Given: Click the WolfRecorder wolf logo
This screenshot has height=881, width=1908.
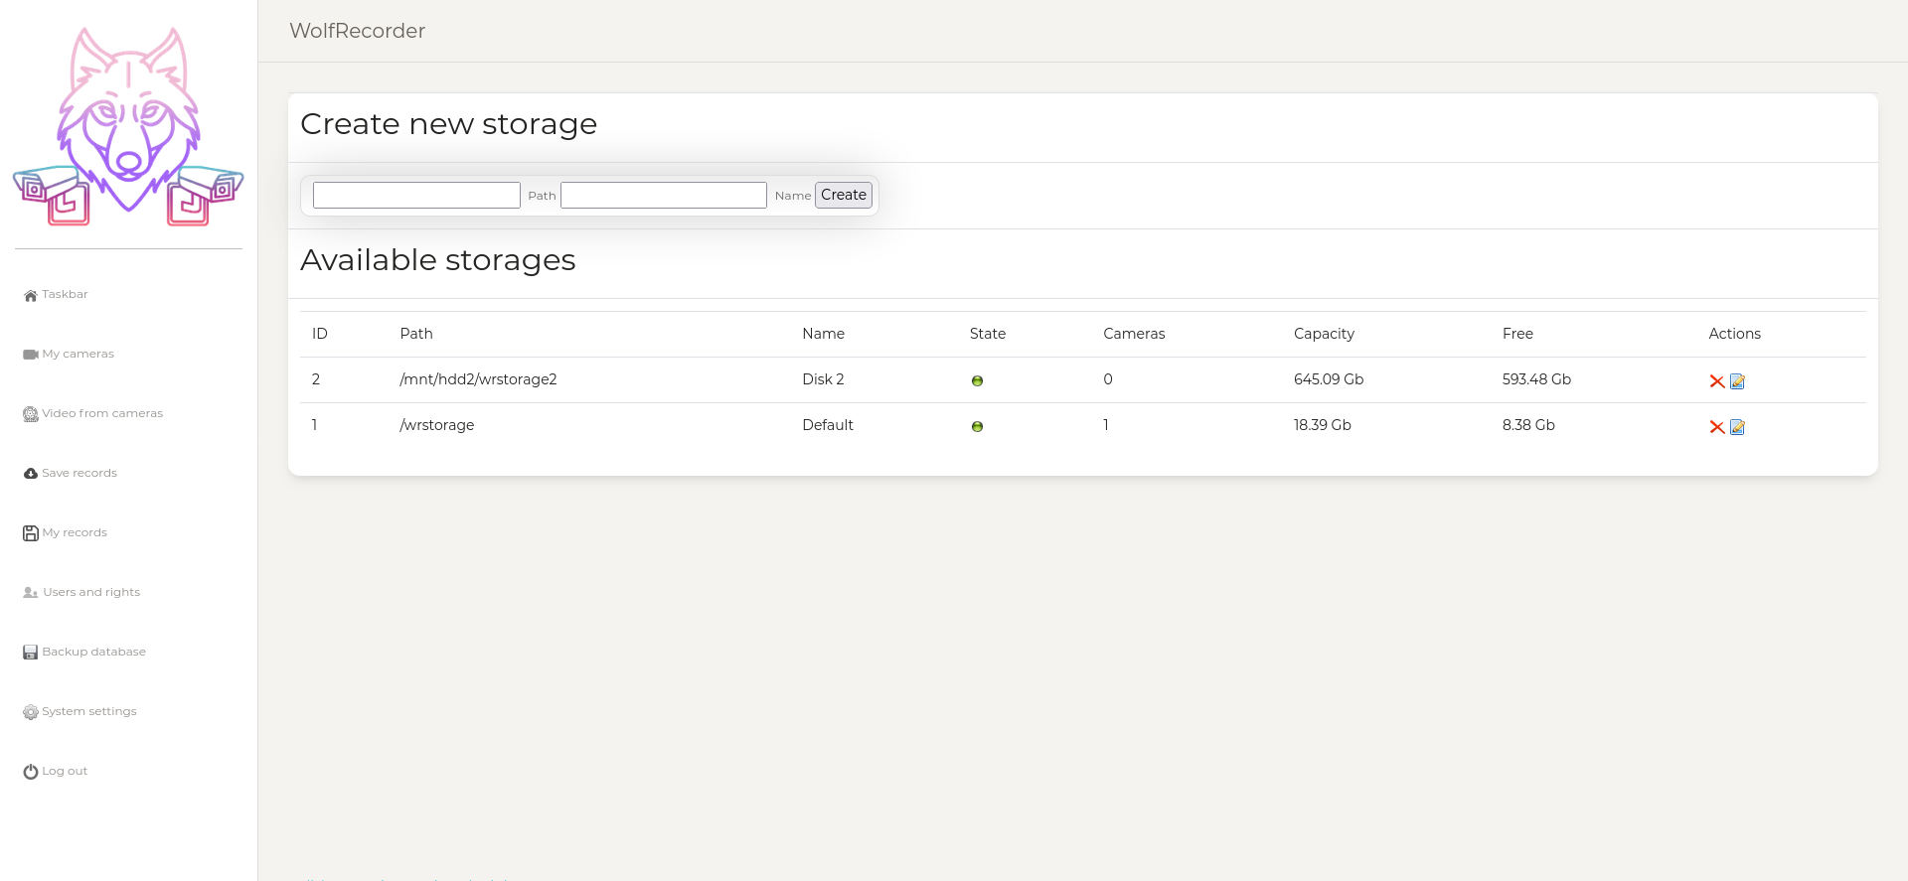Looking at the screenshot, I should point(128,127).
